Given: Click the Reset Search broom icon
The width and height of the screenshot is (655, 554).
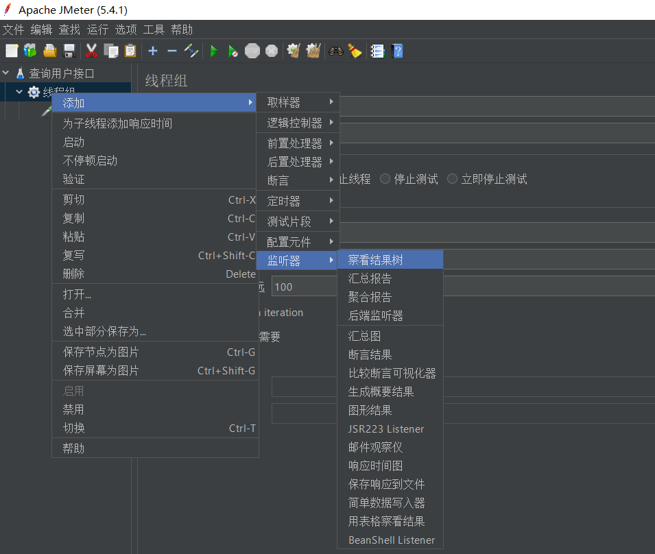Looking at the screenshot, I should tap(355, 51).
